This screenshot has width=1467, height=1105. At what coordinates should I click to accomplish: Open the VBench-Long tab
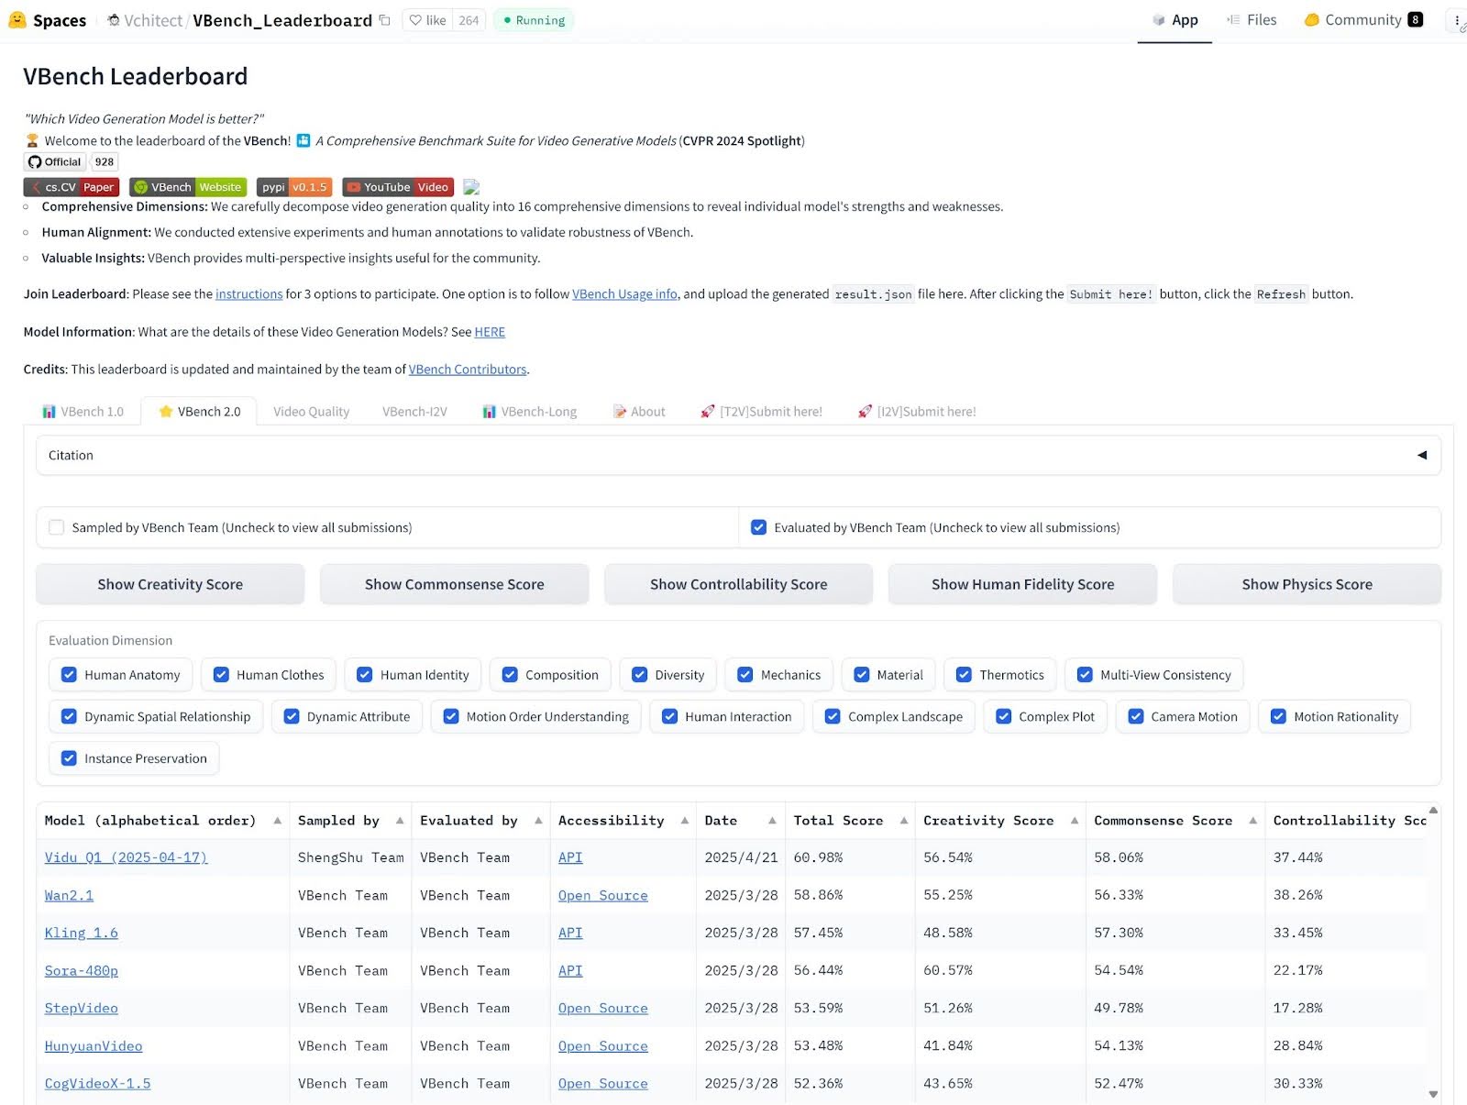click(530, 412)
